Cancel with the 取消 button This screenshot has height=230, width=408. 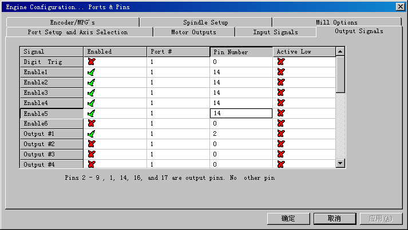335,219
